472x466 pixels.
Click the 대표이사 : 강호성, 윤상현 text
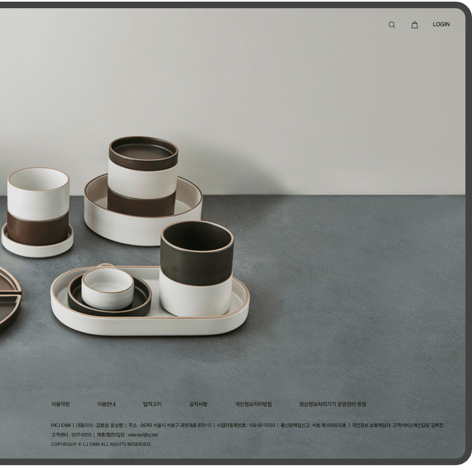point(99,425)
